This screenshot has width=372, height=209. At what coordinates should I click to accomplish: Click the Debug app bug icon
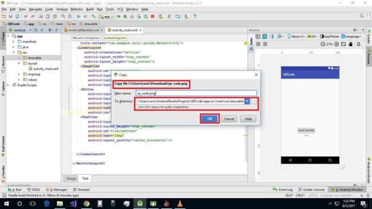(125, 17)
